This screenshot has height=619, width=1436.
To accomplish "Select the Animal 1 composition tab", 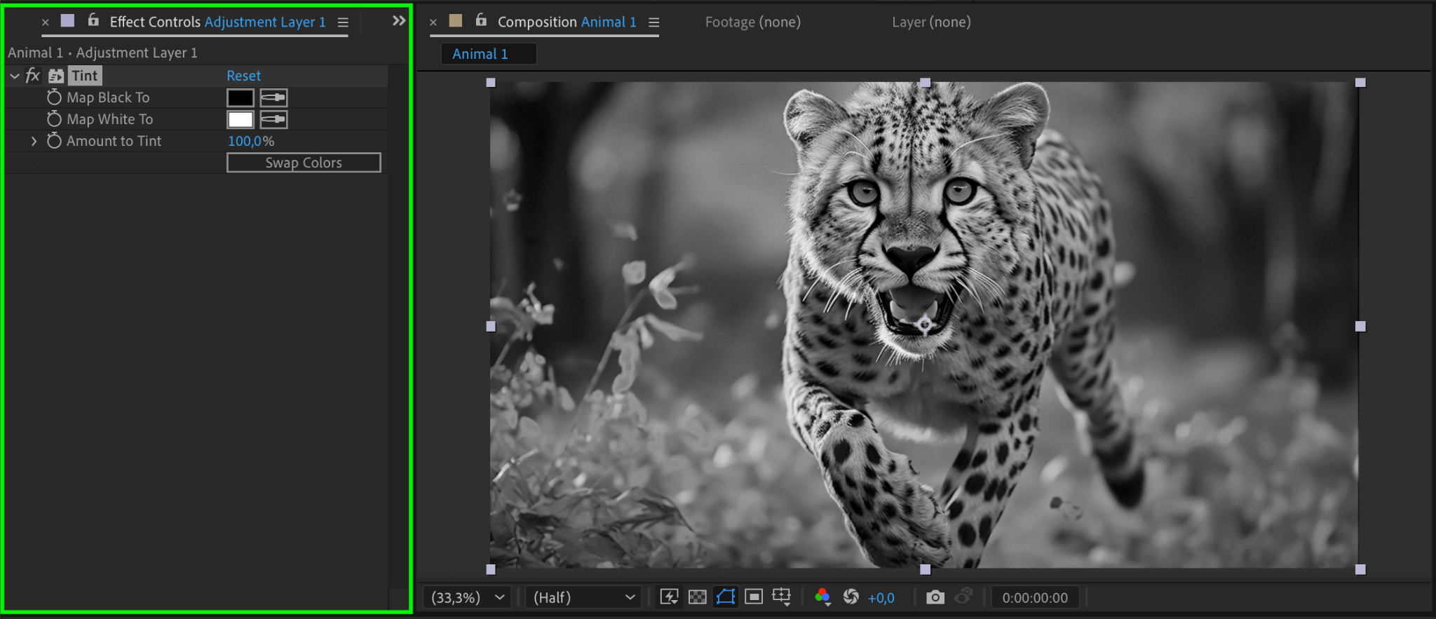I will tap(480, 54).
